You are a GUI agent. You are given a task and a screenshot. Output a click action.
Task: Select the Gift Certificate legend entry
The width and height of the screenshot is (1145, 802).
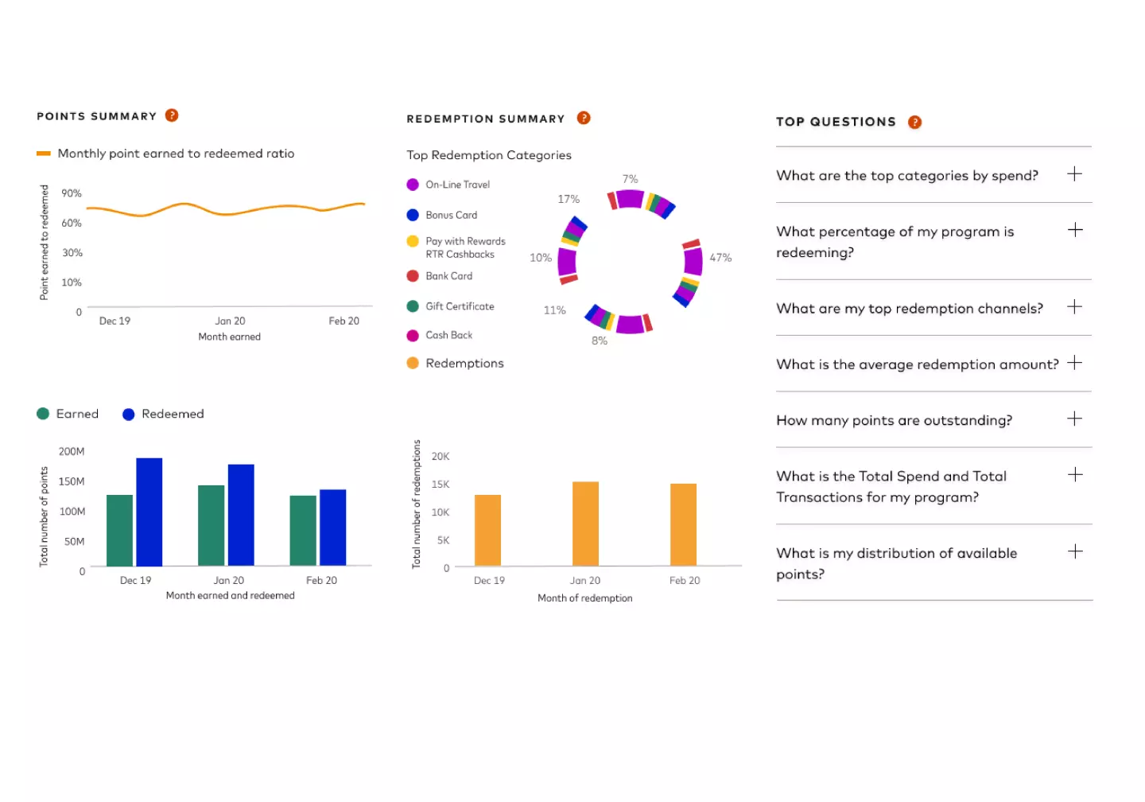(451, 306)
